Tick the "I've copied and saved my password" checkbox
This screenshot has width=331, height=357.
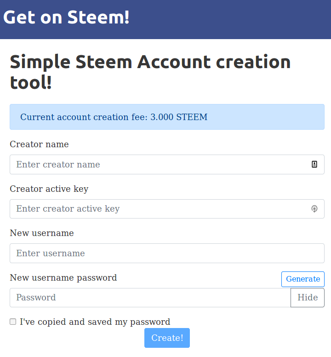[x=13, y=322]
